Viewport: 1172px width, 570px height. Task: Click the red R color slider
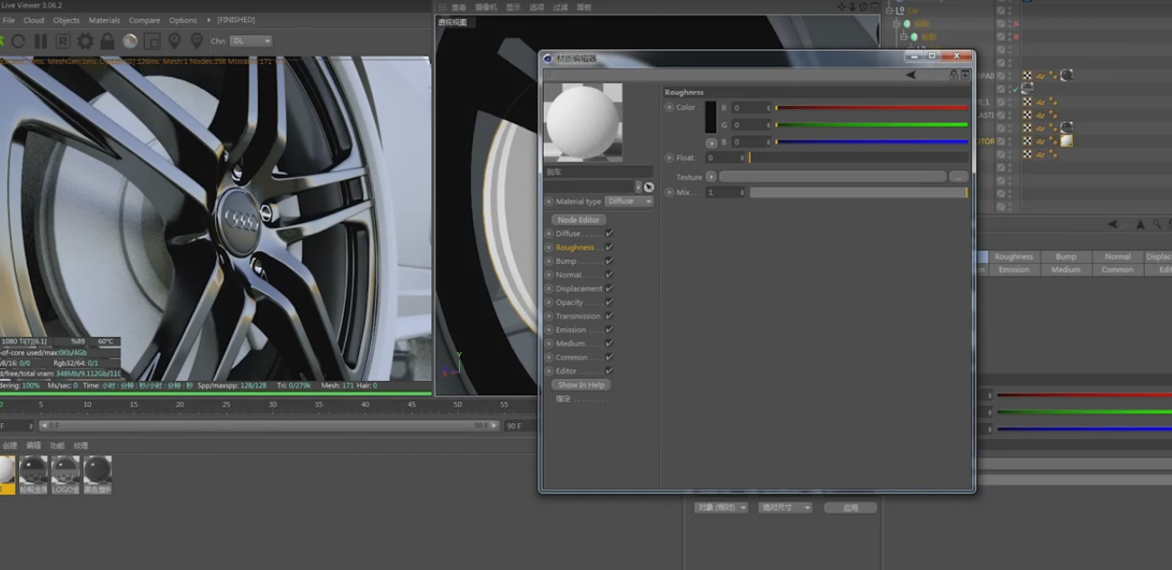(871, 108)
